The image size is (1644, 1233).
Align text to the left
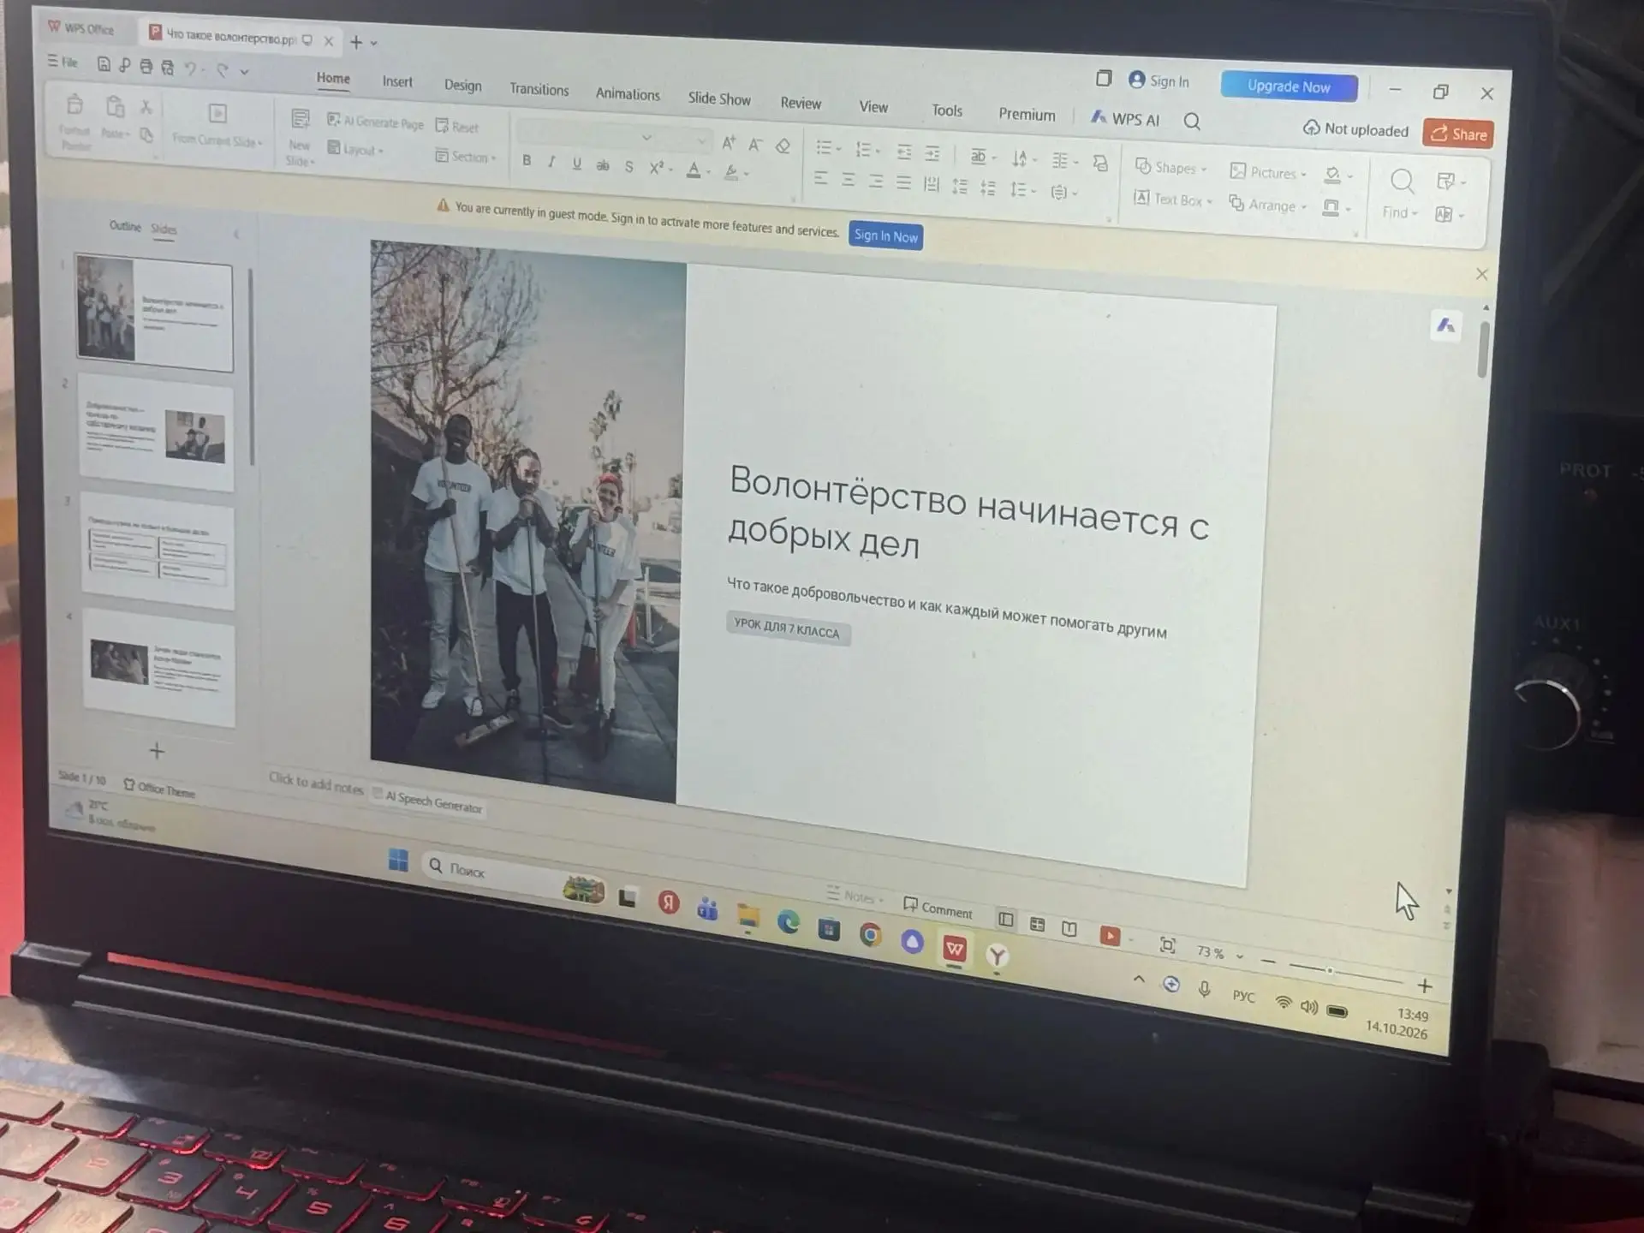tap(820, 178)
